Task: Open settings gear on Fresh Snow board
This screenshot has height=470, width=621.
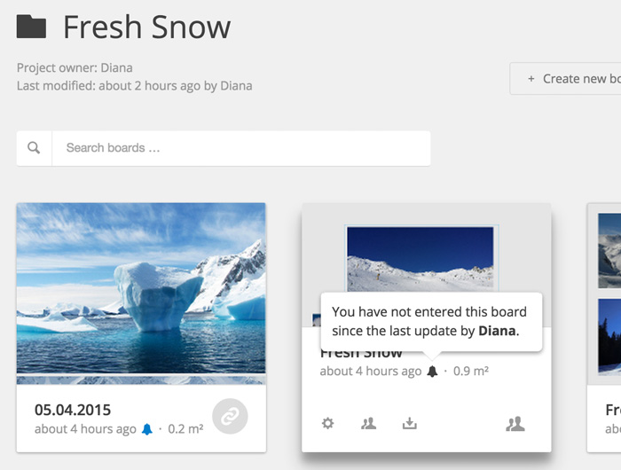Action: point(327,423)
